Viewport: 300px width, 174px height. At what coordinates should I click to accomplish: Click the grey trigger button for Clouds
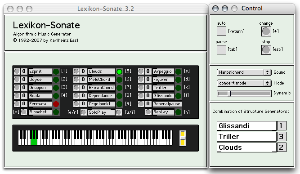pyautogui.click(x=76, y=71)
